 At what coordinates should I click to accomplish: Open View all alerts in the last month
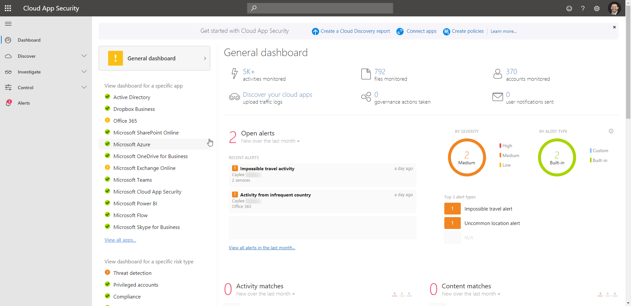point(262,248)
